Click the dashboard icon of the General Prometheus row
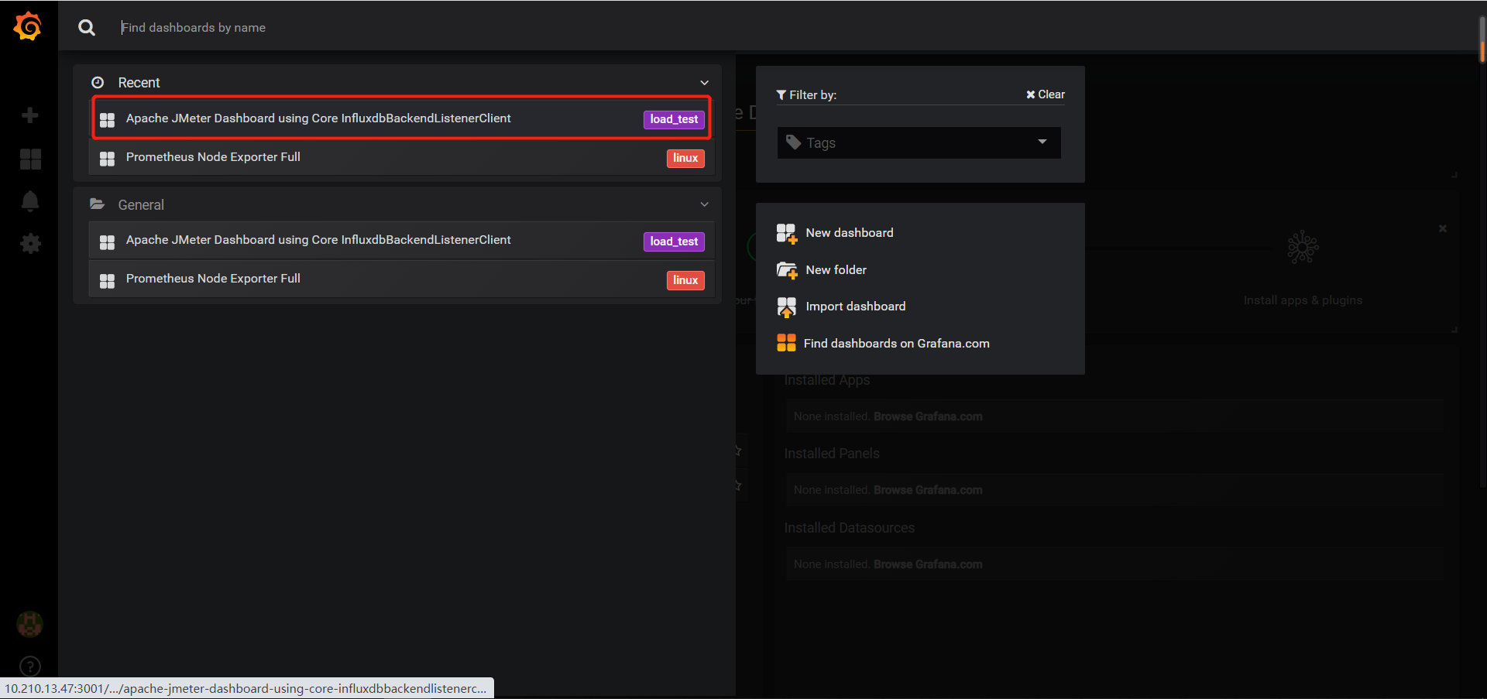The height and width of the screenshot is (699, 1487). pyautogui.click(x=107, y=280)
